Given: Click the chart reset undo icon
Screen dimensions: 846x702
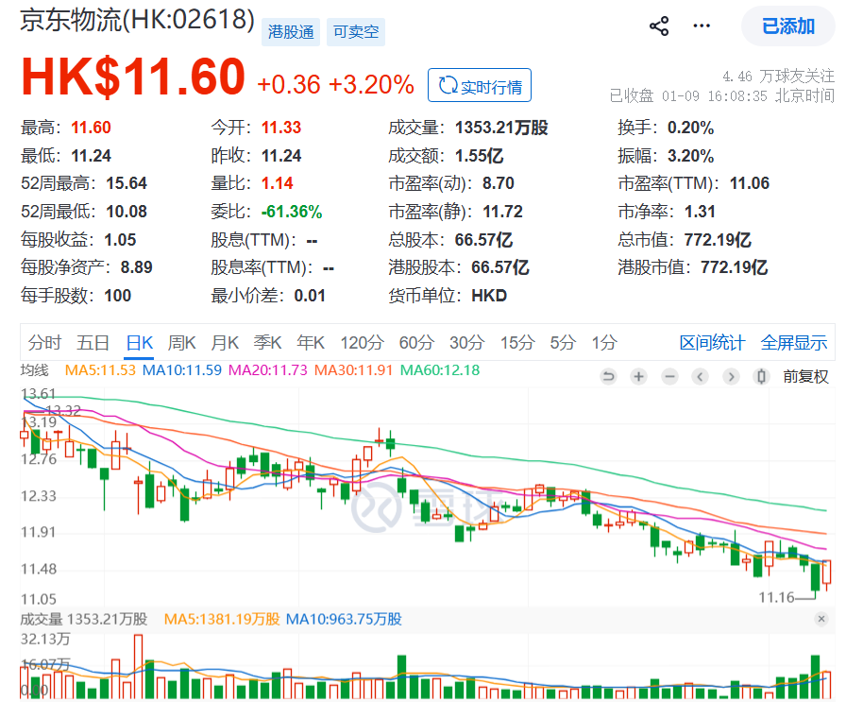Looking at the screenshot, I should [x=608, y=376].
